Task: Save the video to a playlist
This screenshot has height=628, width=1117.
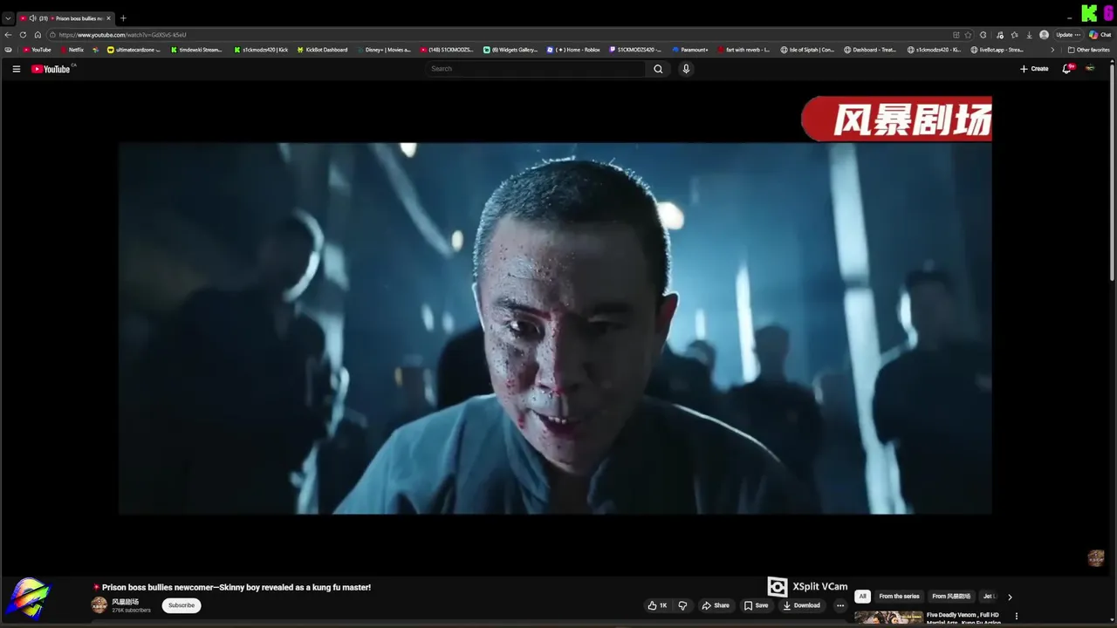Action: (x=756, y=605)
